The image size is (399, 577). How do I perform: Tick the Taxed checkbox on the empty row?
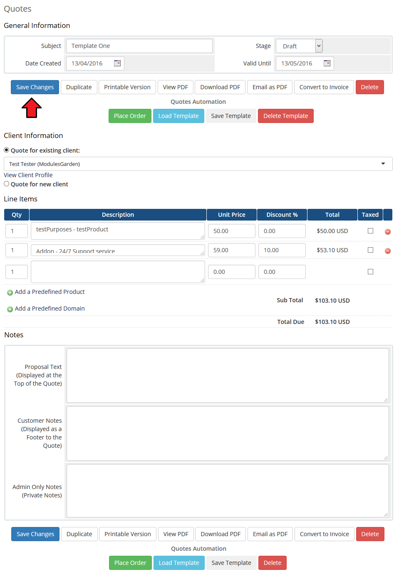[370, 272]
